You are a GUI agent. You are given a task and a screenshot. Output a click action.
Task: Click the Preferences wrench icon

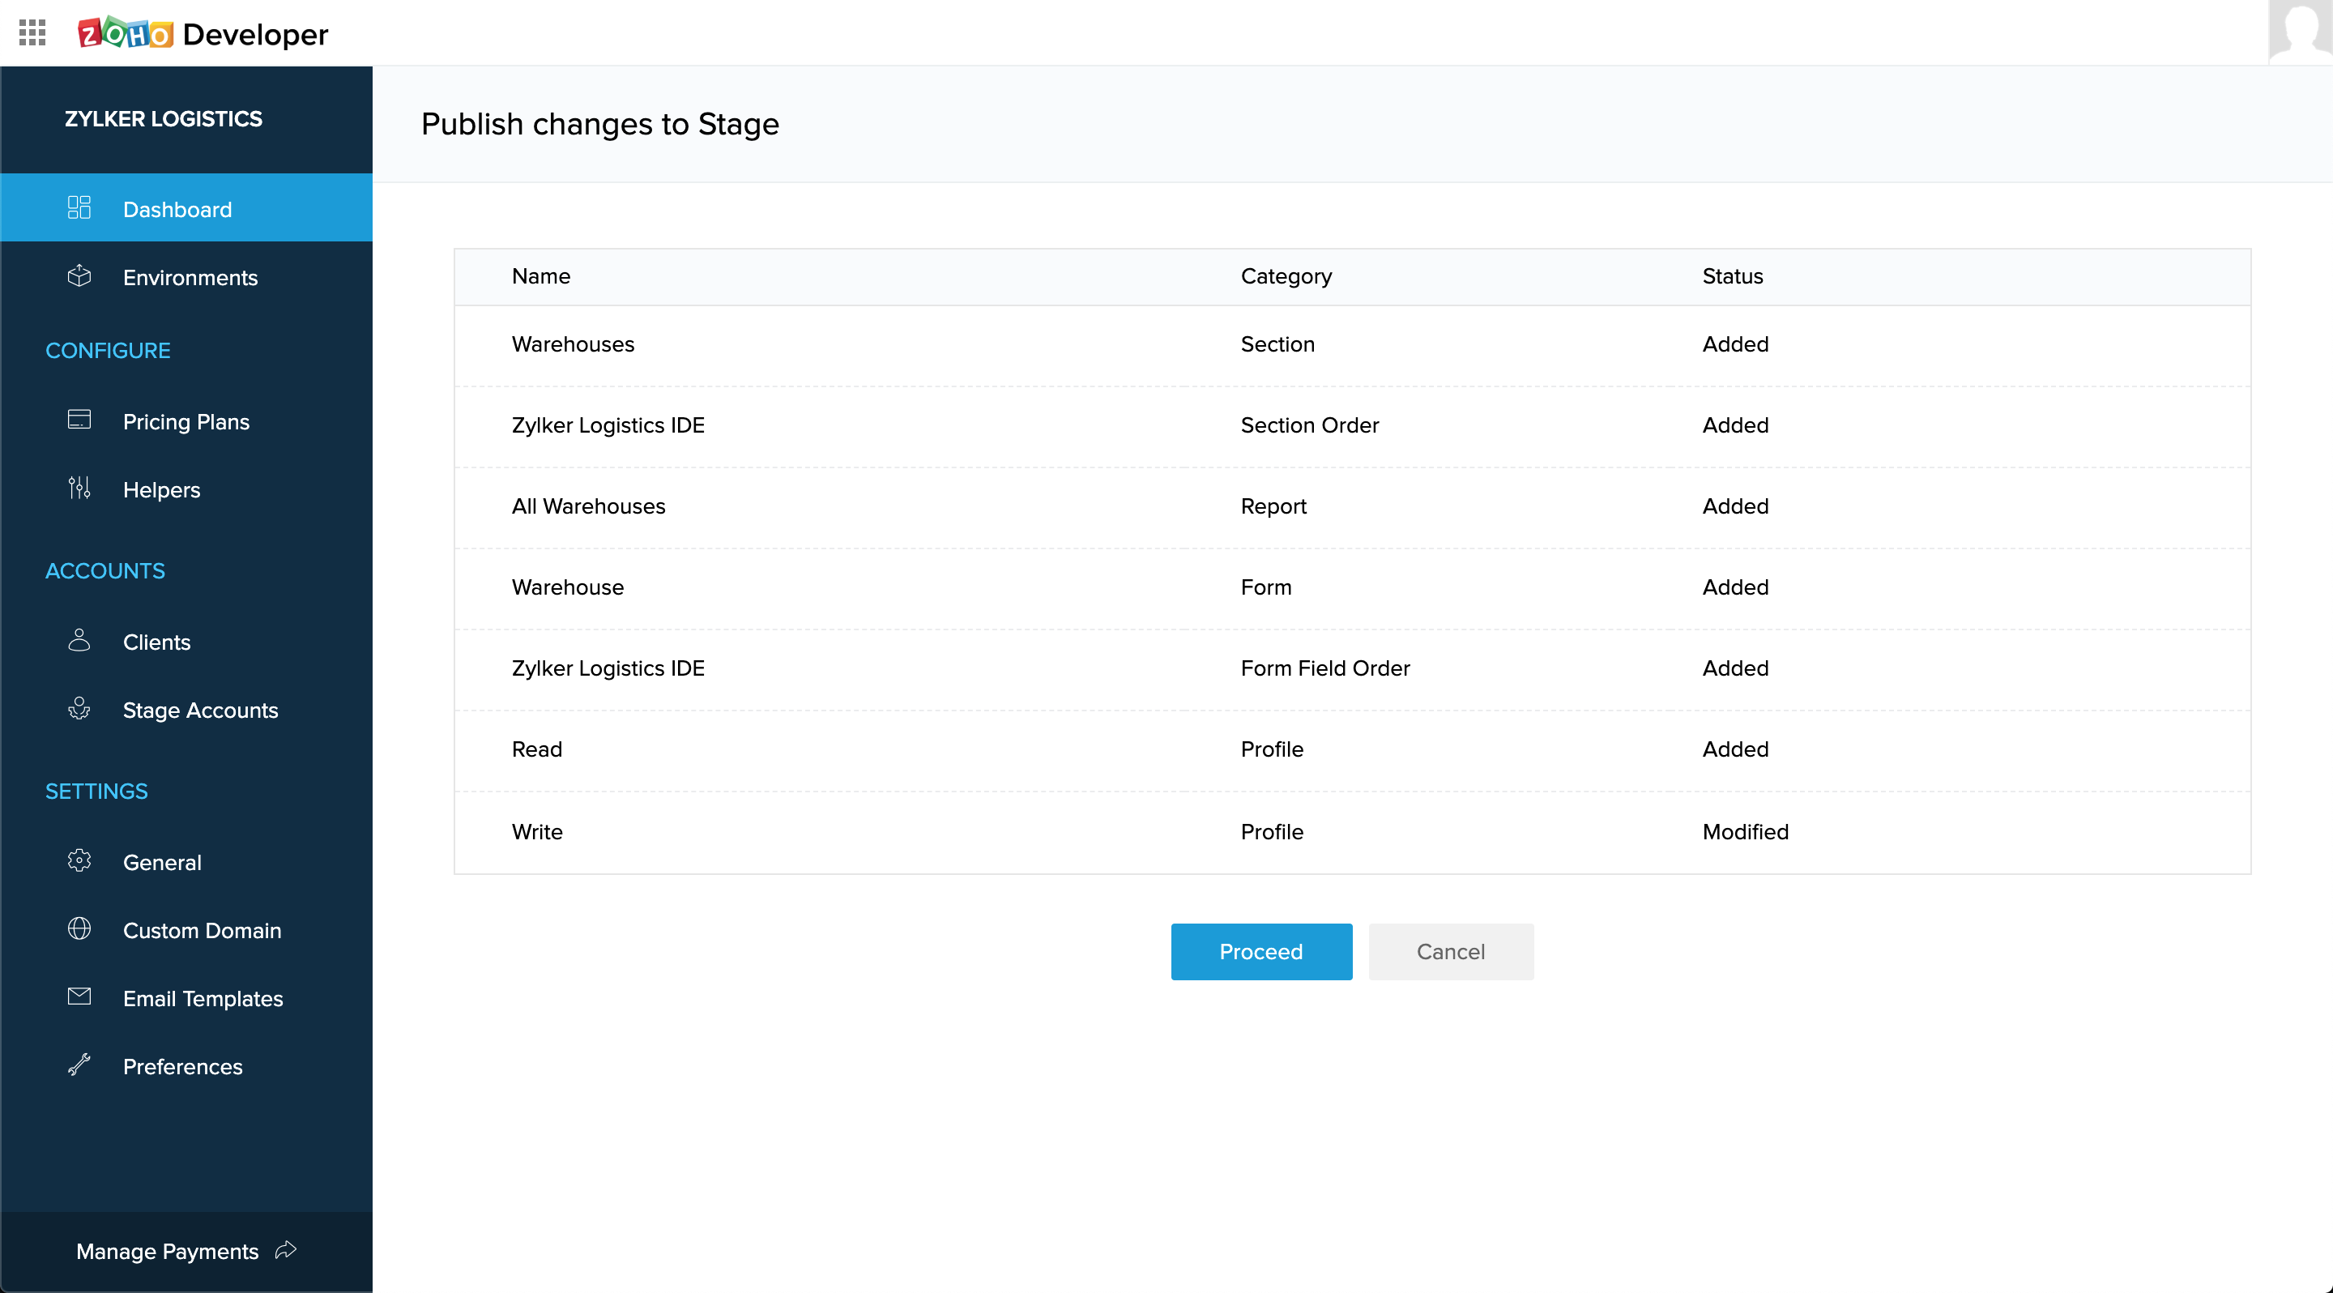pyautogui.click(x=79, y=1065)
